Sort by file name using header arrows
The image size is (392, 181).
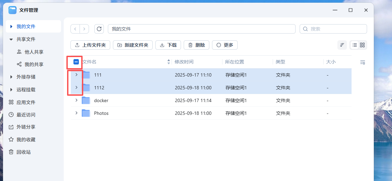[x=169, y=62]
